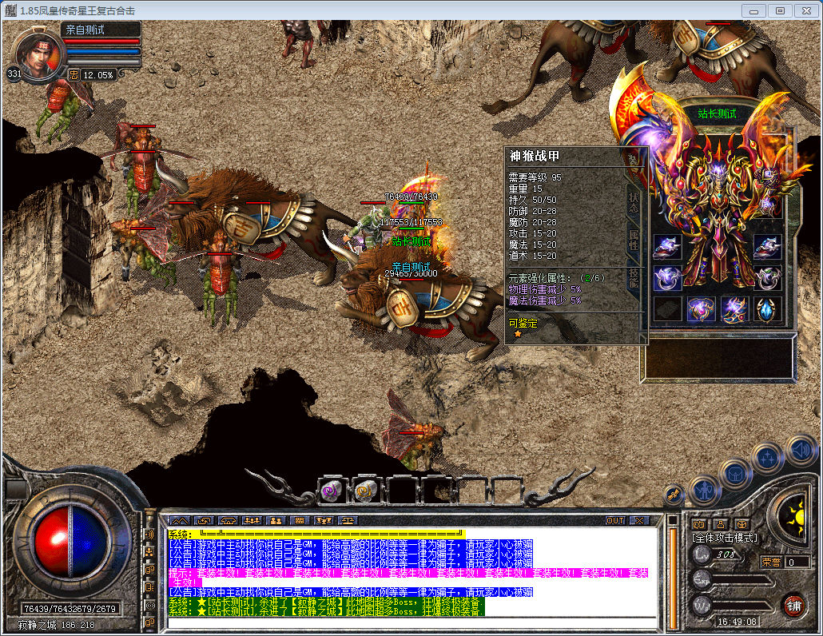Image resolution: width=823 pixels, height=636 pixels.
Task: Click the chat toolbar three-people group icon
Action: pyautogui.click(x=252, y=521)
